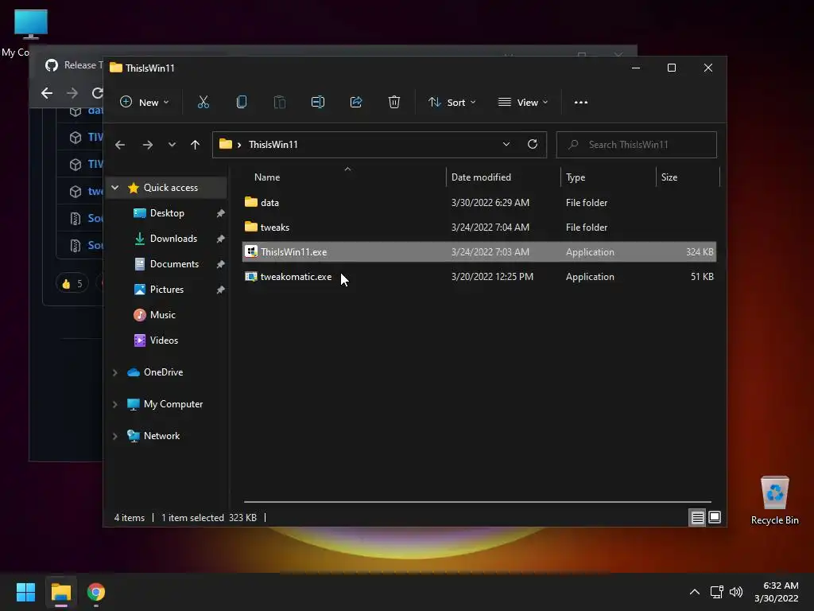Screen dimensions: 814x611
Task: Go up one folder level
Action: [x=196, y=145]
